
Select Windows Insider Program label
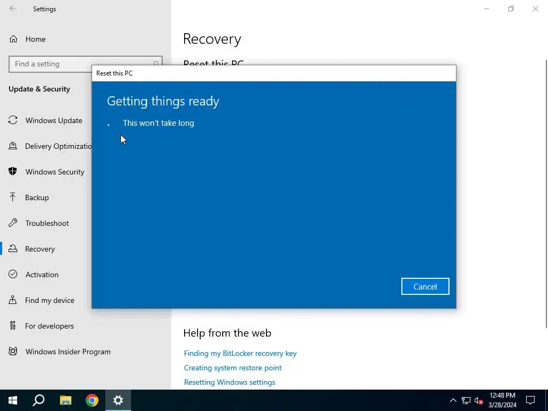pos(68,352)
